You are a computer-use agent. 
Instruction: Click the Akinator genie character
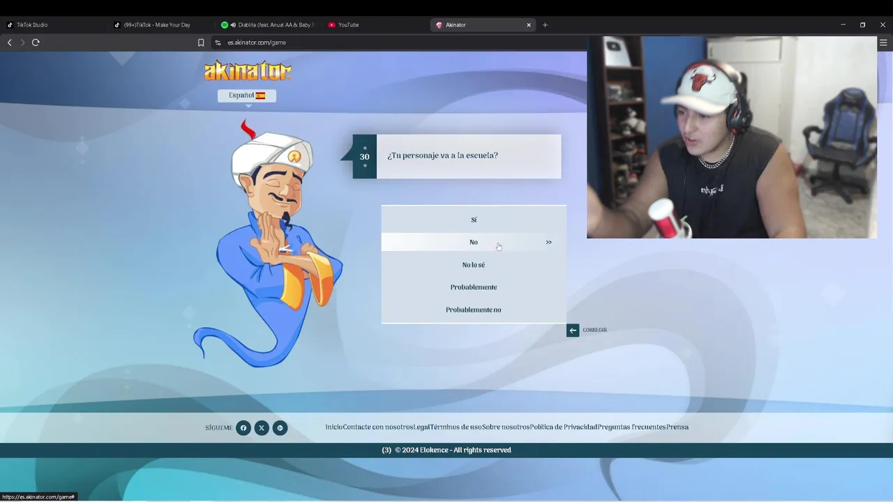point(269,244)
